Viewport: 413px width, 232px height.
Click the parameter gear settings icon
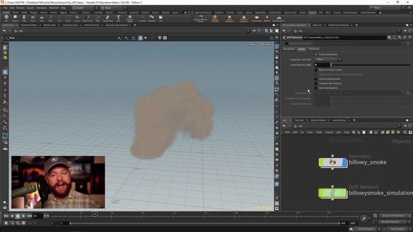(389, 37)
